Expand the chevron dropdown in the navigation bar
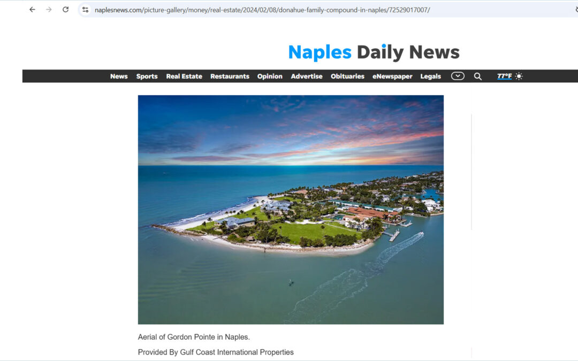Viewport: 578px width, 361px height. coord(458,76)
